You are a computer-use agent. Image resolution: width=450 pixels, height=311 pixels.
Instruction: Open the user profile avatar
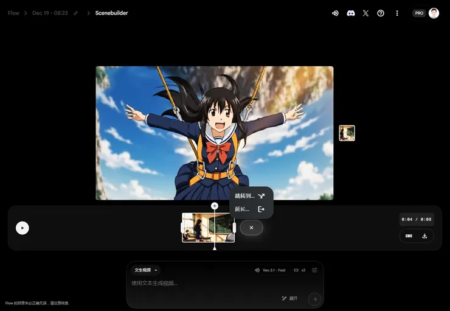click(x=434, y=13)
